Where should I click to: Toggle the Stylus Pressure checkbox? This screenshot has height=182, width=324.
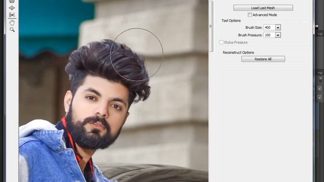pyautogui.click(x=221, y=42)
